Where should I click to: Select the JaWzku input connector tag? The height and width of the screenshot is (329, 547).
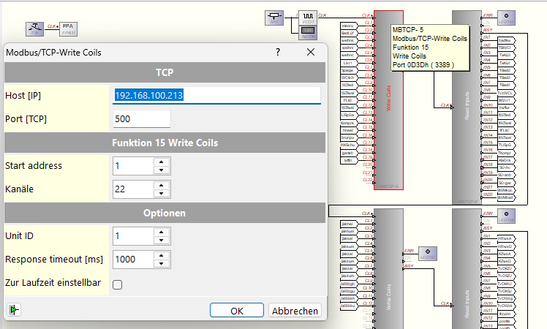coord(349,306)
